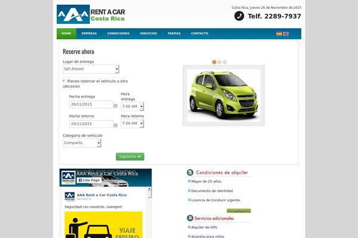
Task: Click the green car slideshow image
Action: tap(224, 95)
